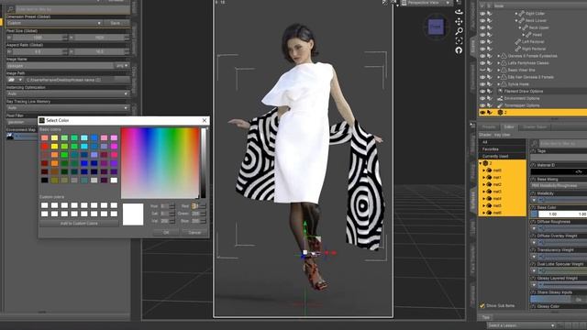This screenshot has height=330, width=587.
Task: Click the Red value field in color dialog
Action: [x=195, y=206]
